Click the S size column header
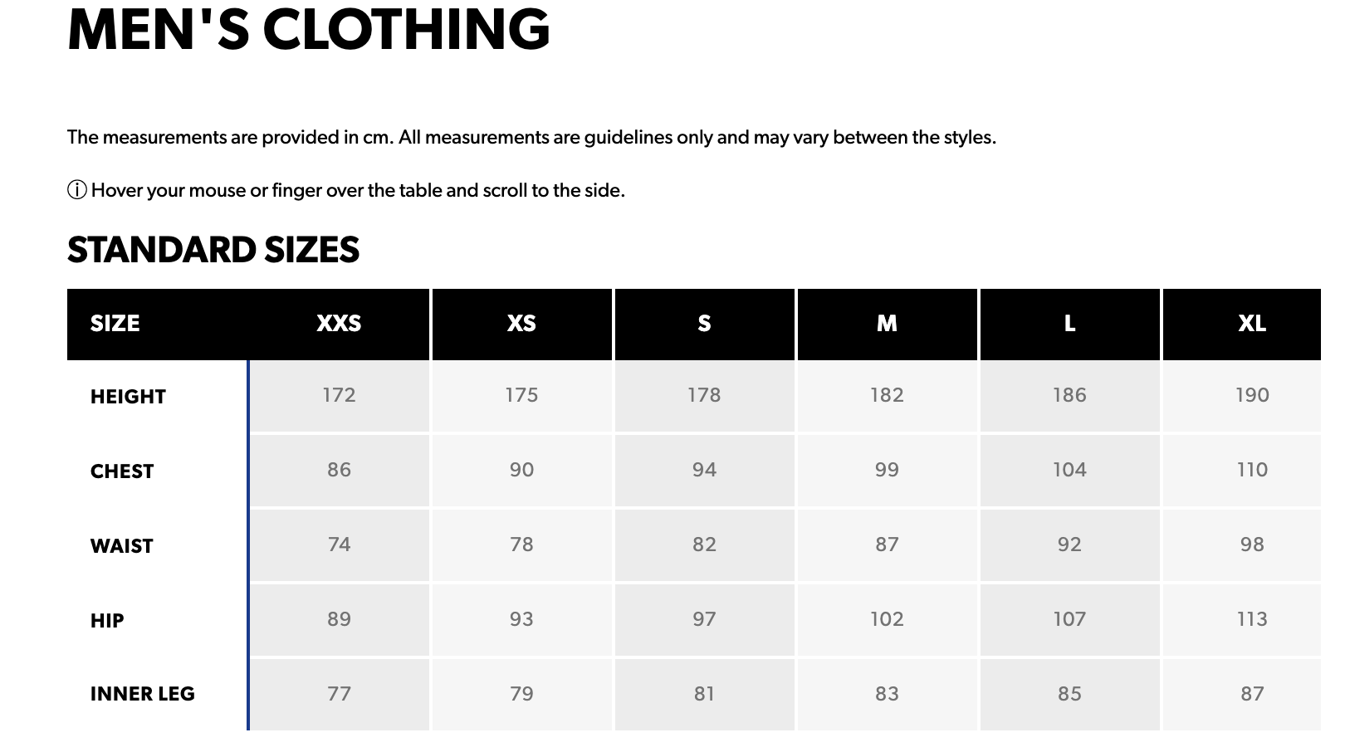1345x752 pixels. click(x=704, y=324)
